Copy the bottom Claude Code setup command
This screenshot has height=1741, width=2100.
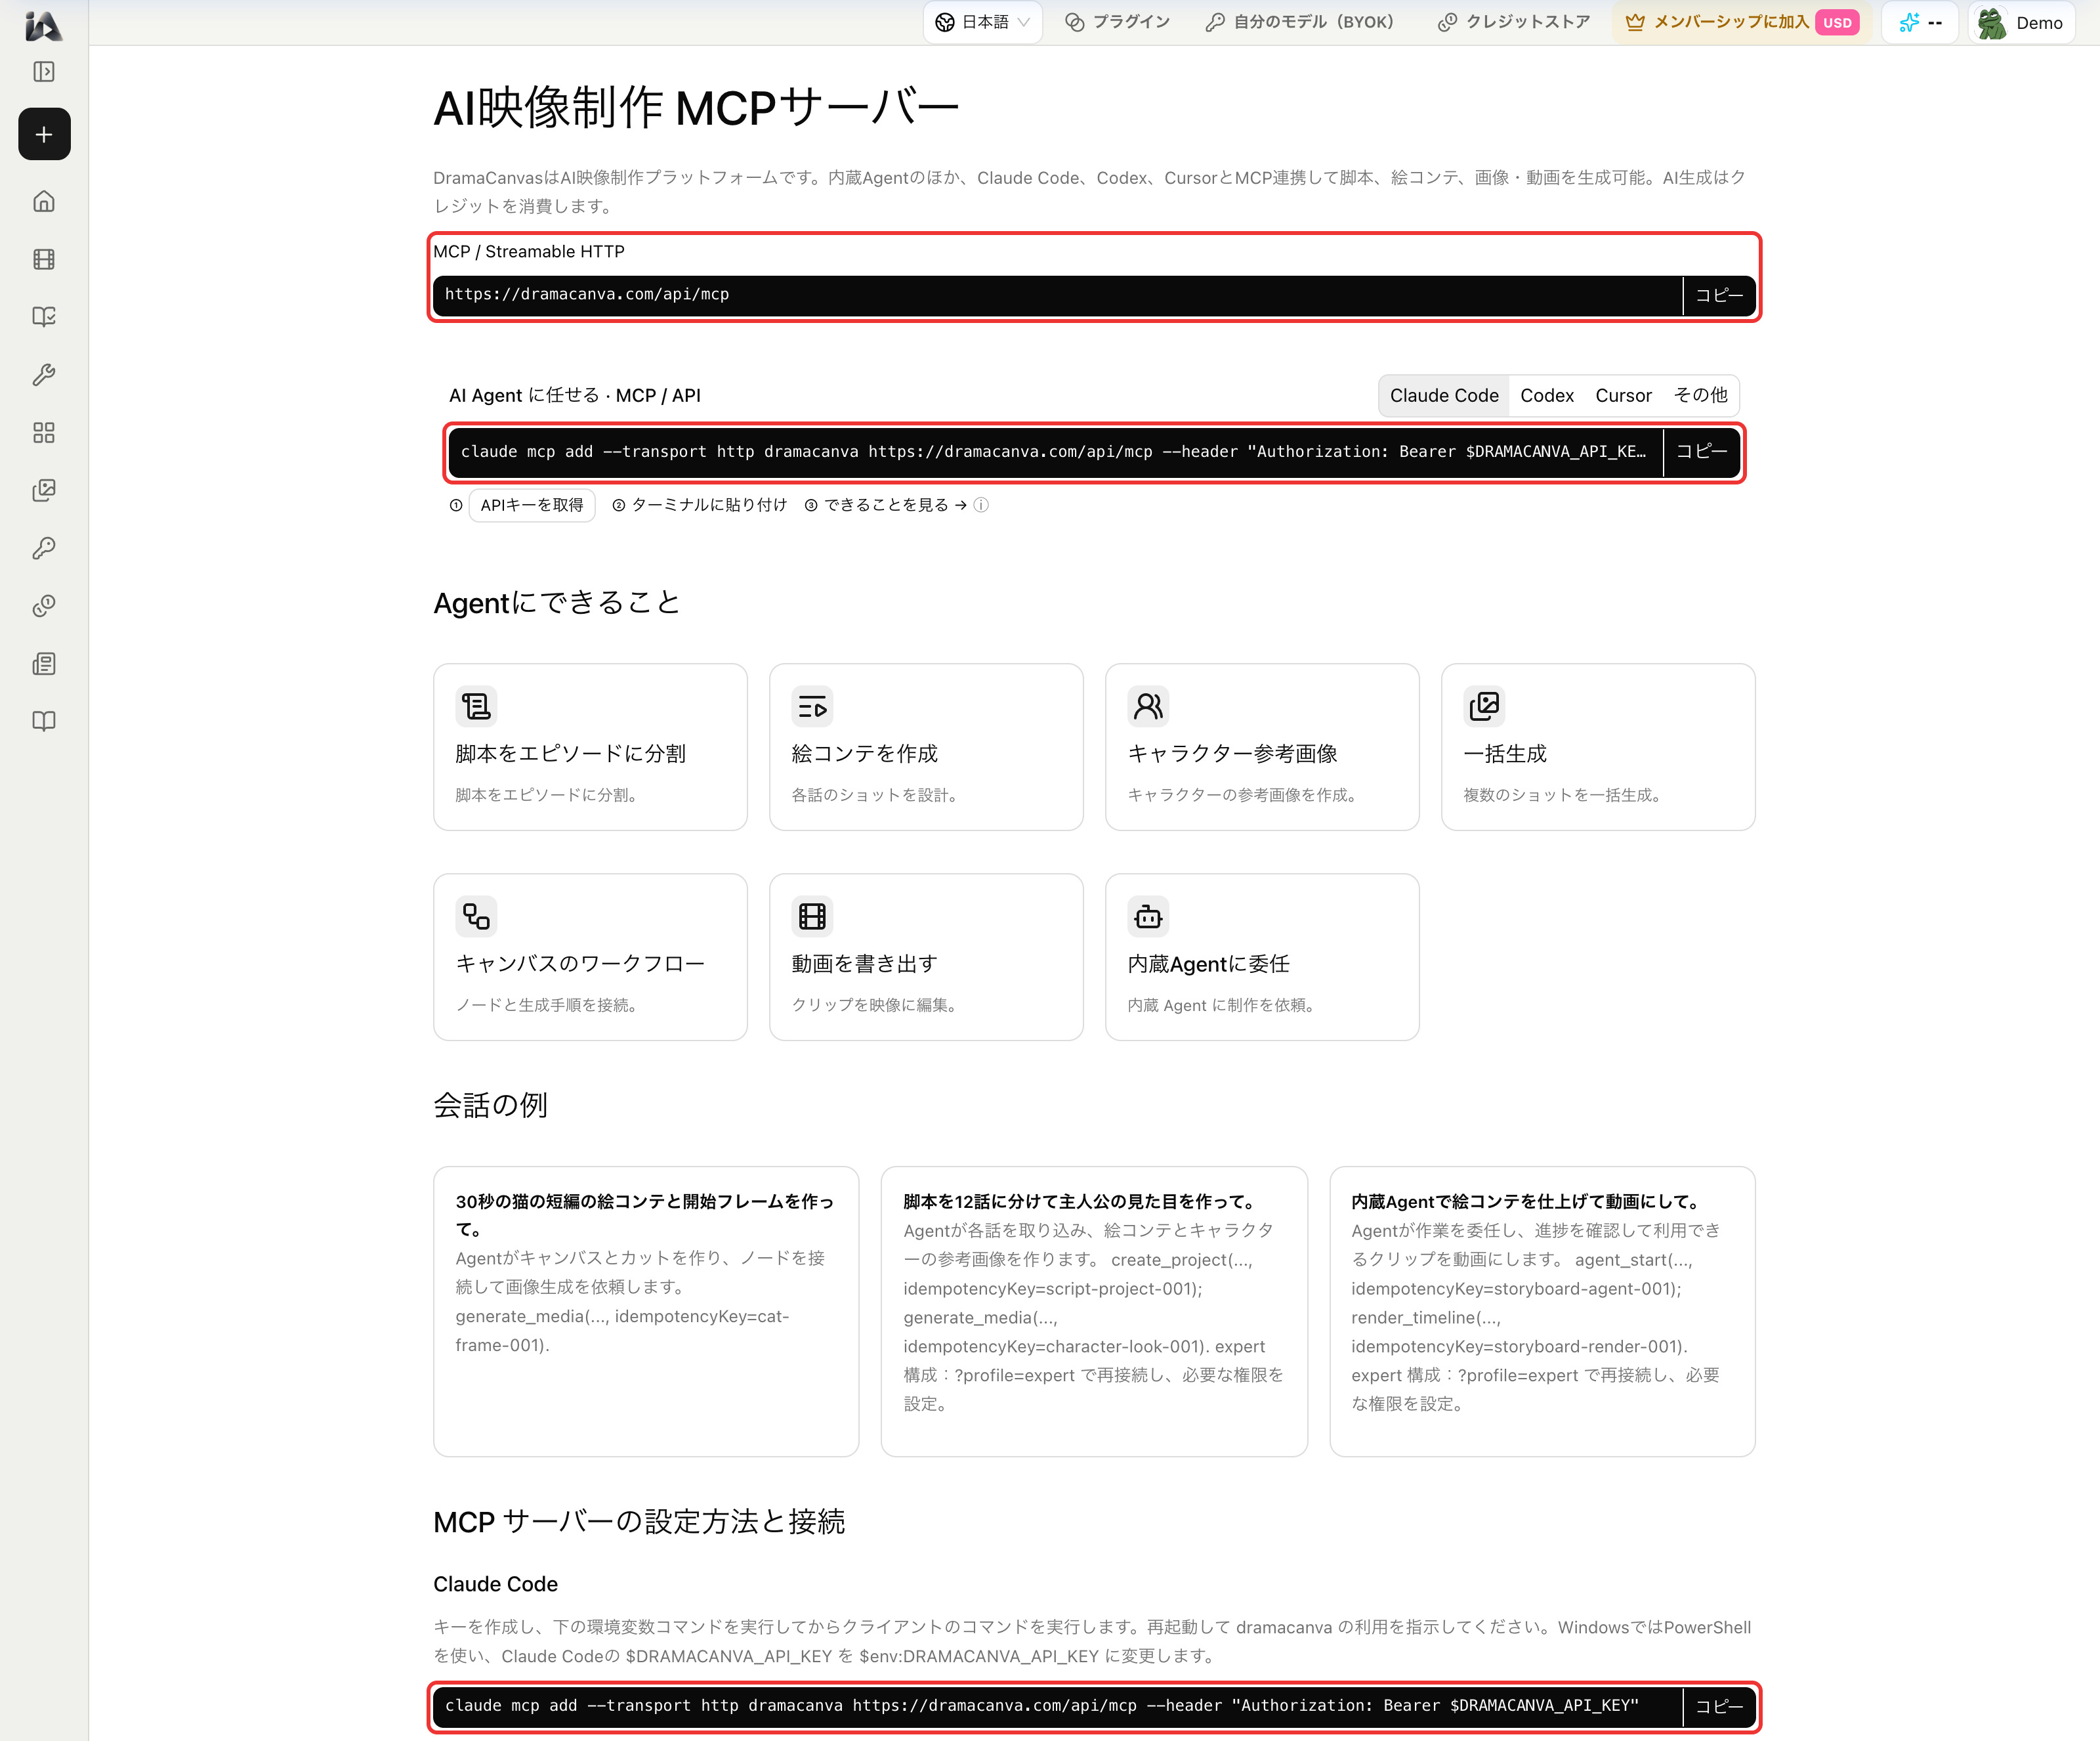click(x=1719, y=1707)
